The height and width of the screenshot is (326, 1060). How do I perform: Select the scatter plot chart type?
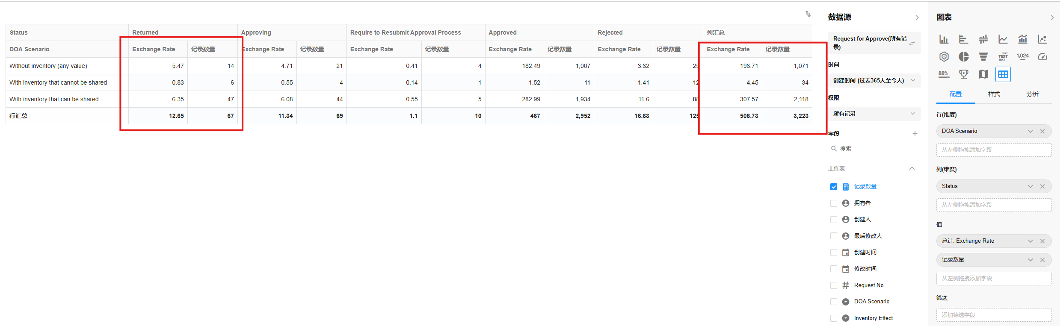tap(1042, 39)
